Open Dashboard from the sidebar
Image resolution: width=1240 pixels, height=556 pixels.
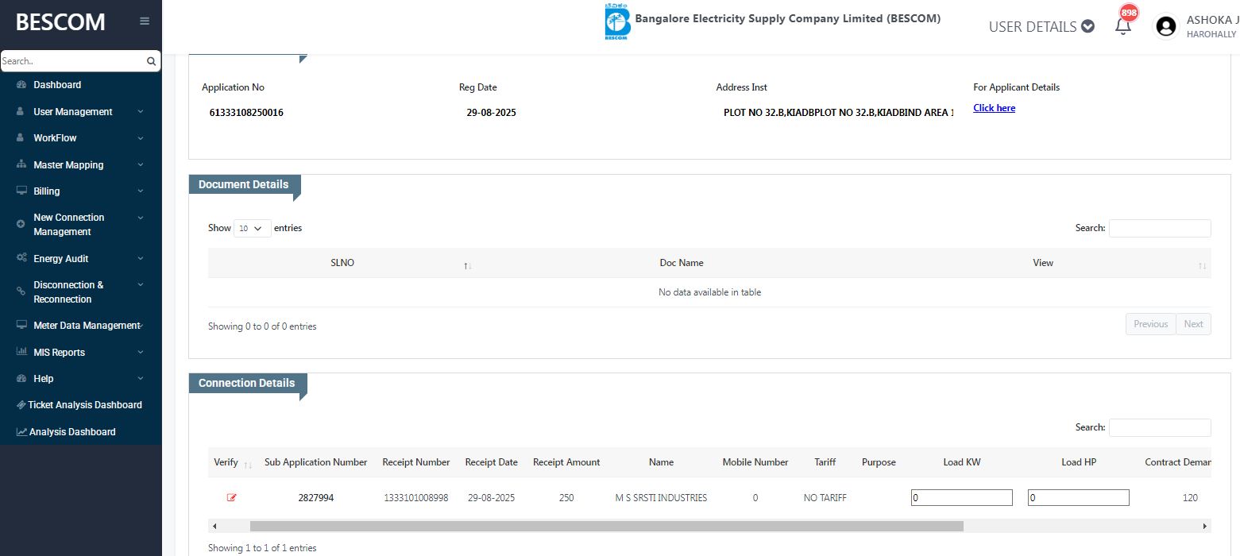(x=57, y=85)
